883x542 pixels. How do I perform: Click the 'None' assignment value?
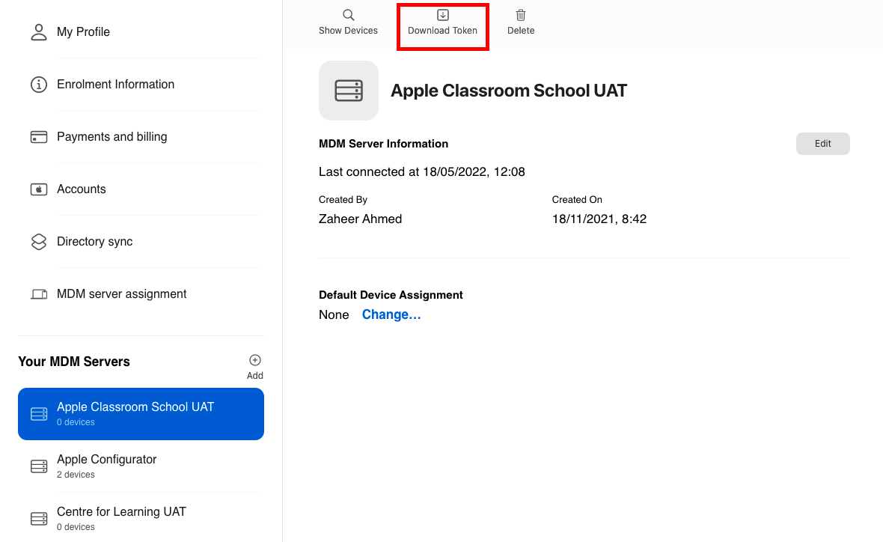coord(334,315)
